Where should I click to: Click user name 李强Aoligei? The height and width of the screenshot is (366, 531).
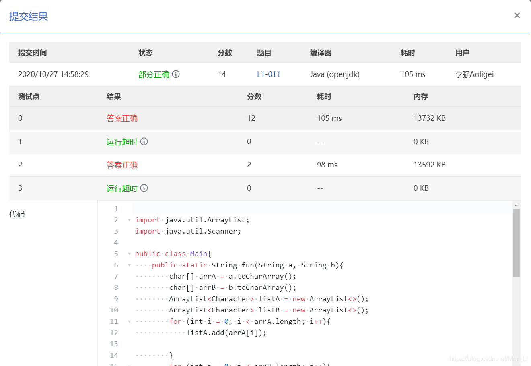point(474,74)
